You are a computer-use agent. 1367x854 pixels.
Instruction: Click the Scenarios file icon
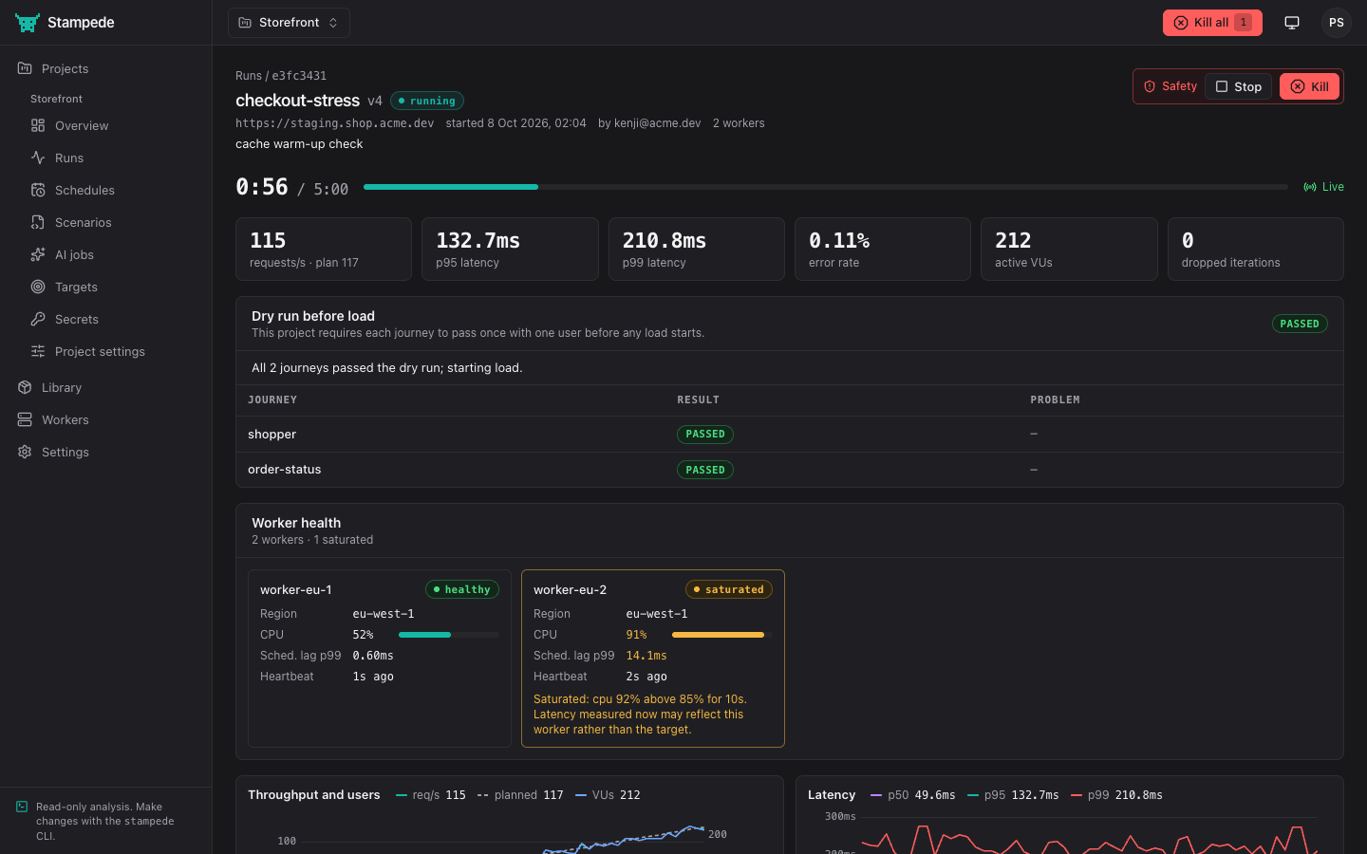pos(38,222)
